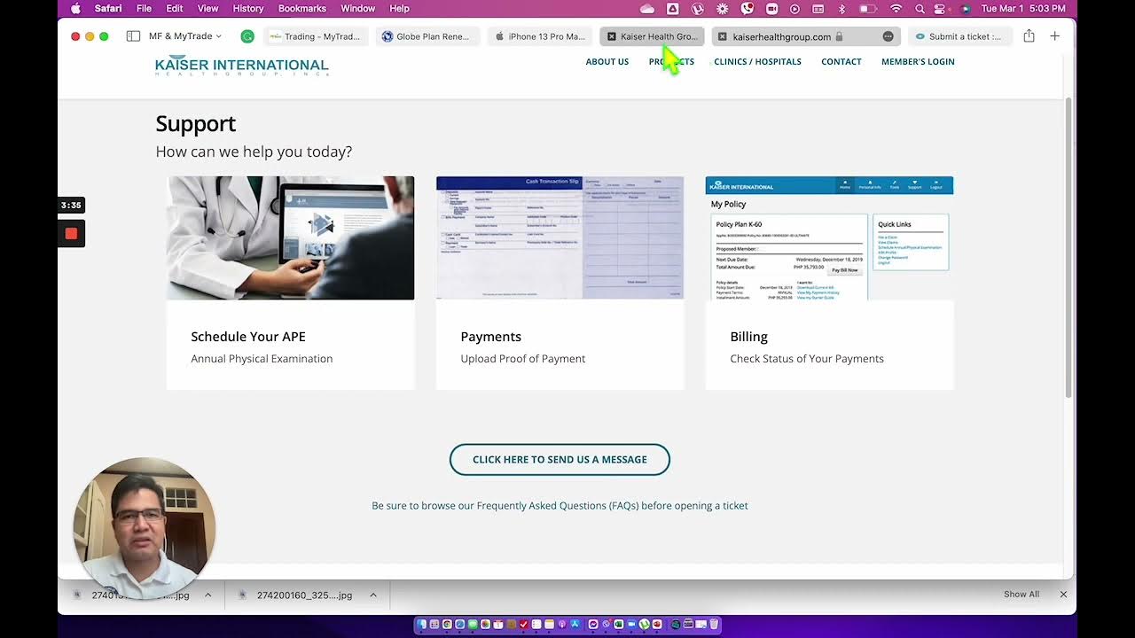Open App Store from the Dock
Image resolution: width=1135 pixels, height=638 pixels.
click(575, 625)
